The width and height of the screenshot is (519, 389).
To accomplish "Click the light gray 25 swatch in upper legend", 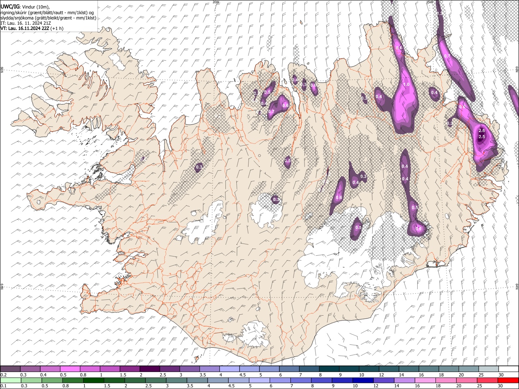I will pyautogui.click(x=489, y=369).
